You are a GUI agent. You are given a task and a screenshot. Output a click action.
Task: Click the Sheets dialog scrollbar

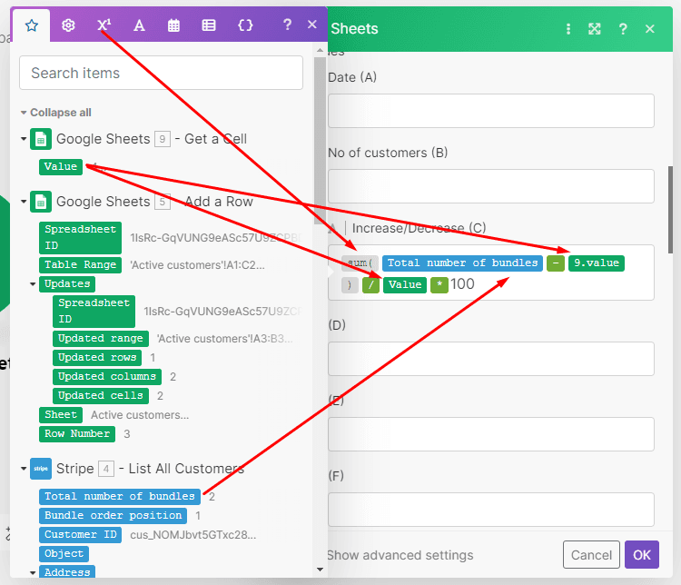[x=670, y=210]
